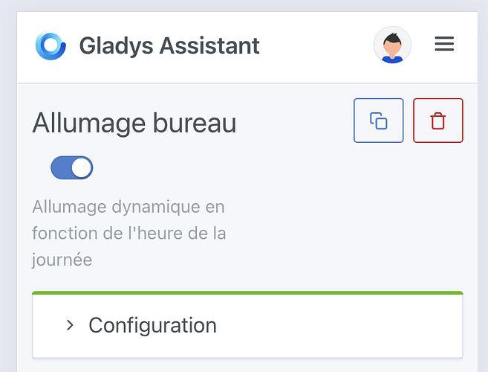The image size is (488, 372).
Task: Expand Configuration using its chevron arrow
Action: (x=70, y=325)
